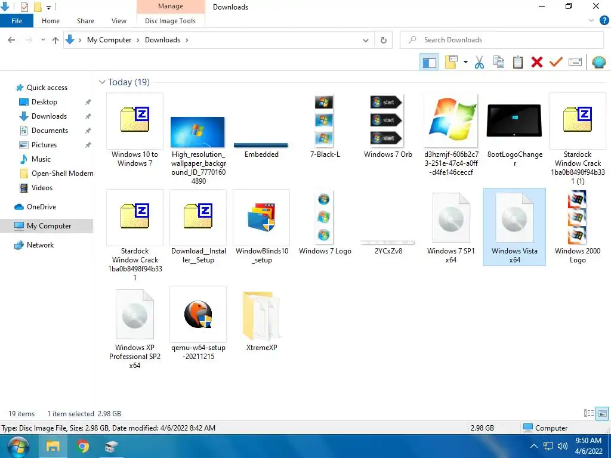Select Windows XP Professional SP2 x64 image
This screenshot has width=611, height=458.
click(135, 329)
